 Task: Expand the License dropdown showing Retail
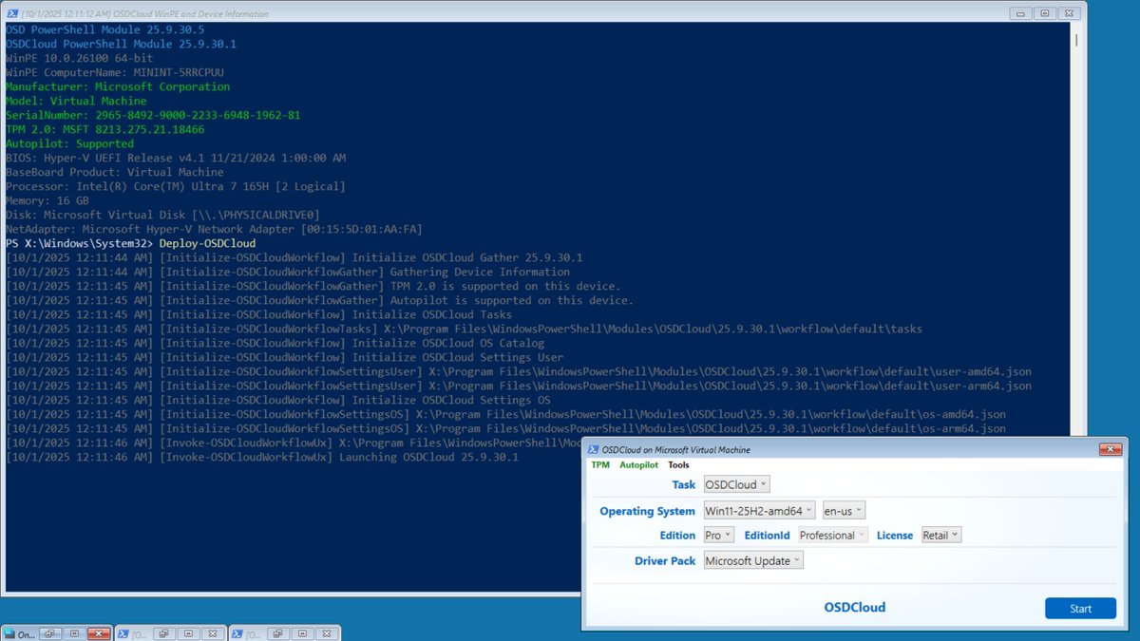(941, 535)
